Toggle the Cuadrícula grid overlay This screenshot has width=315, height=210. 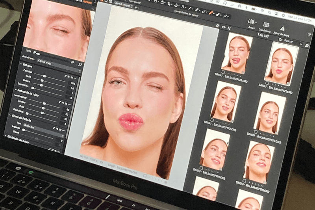266,25
